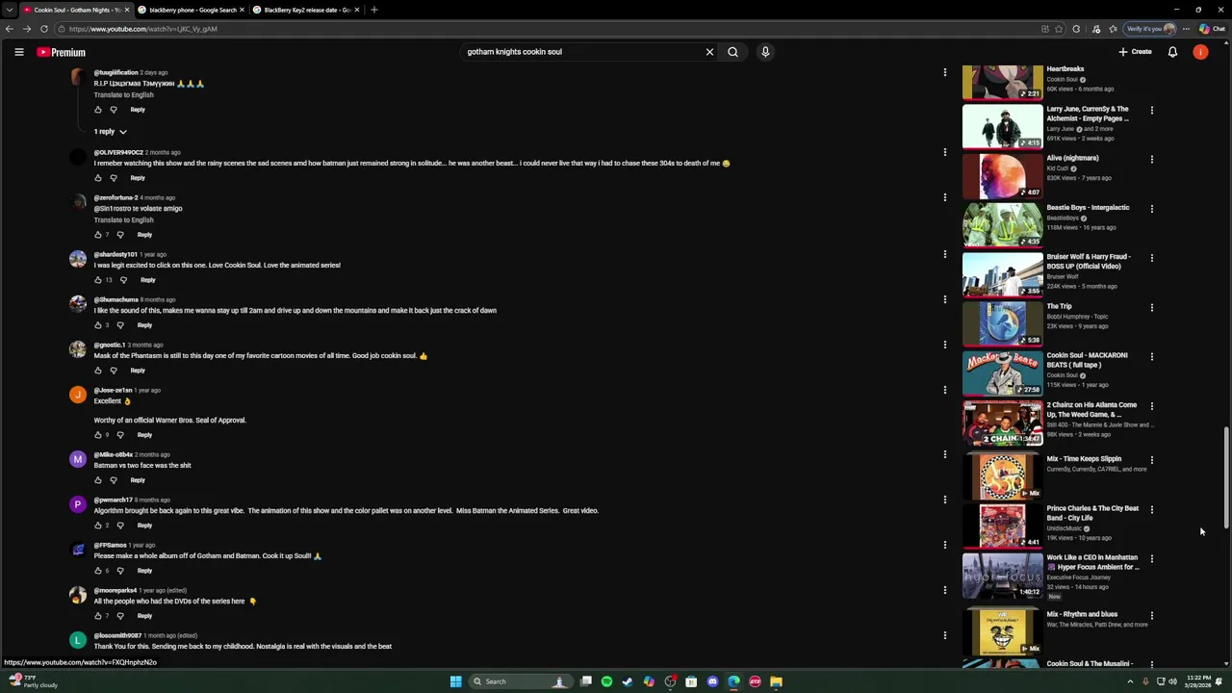This screenshot has height=693, width=1232.
Task: Reply to @Mike-o8b4x's comment
Action: tap(138, 480)
